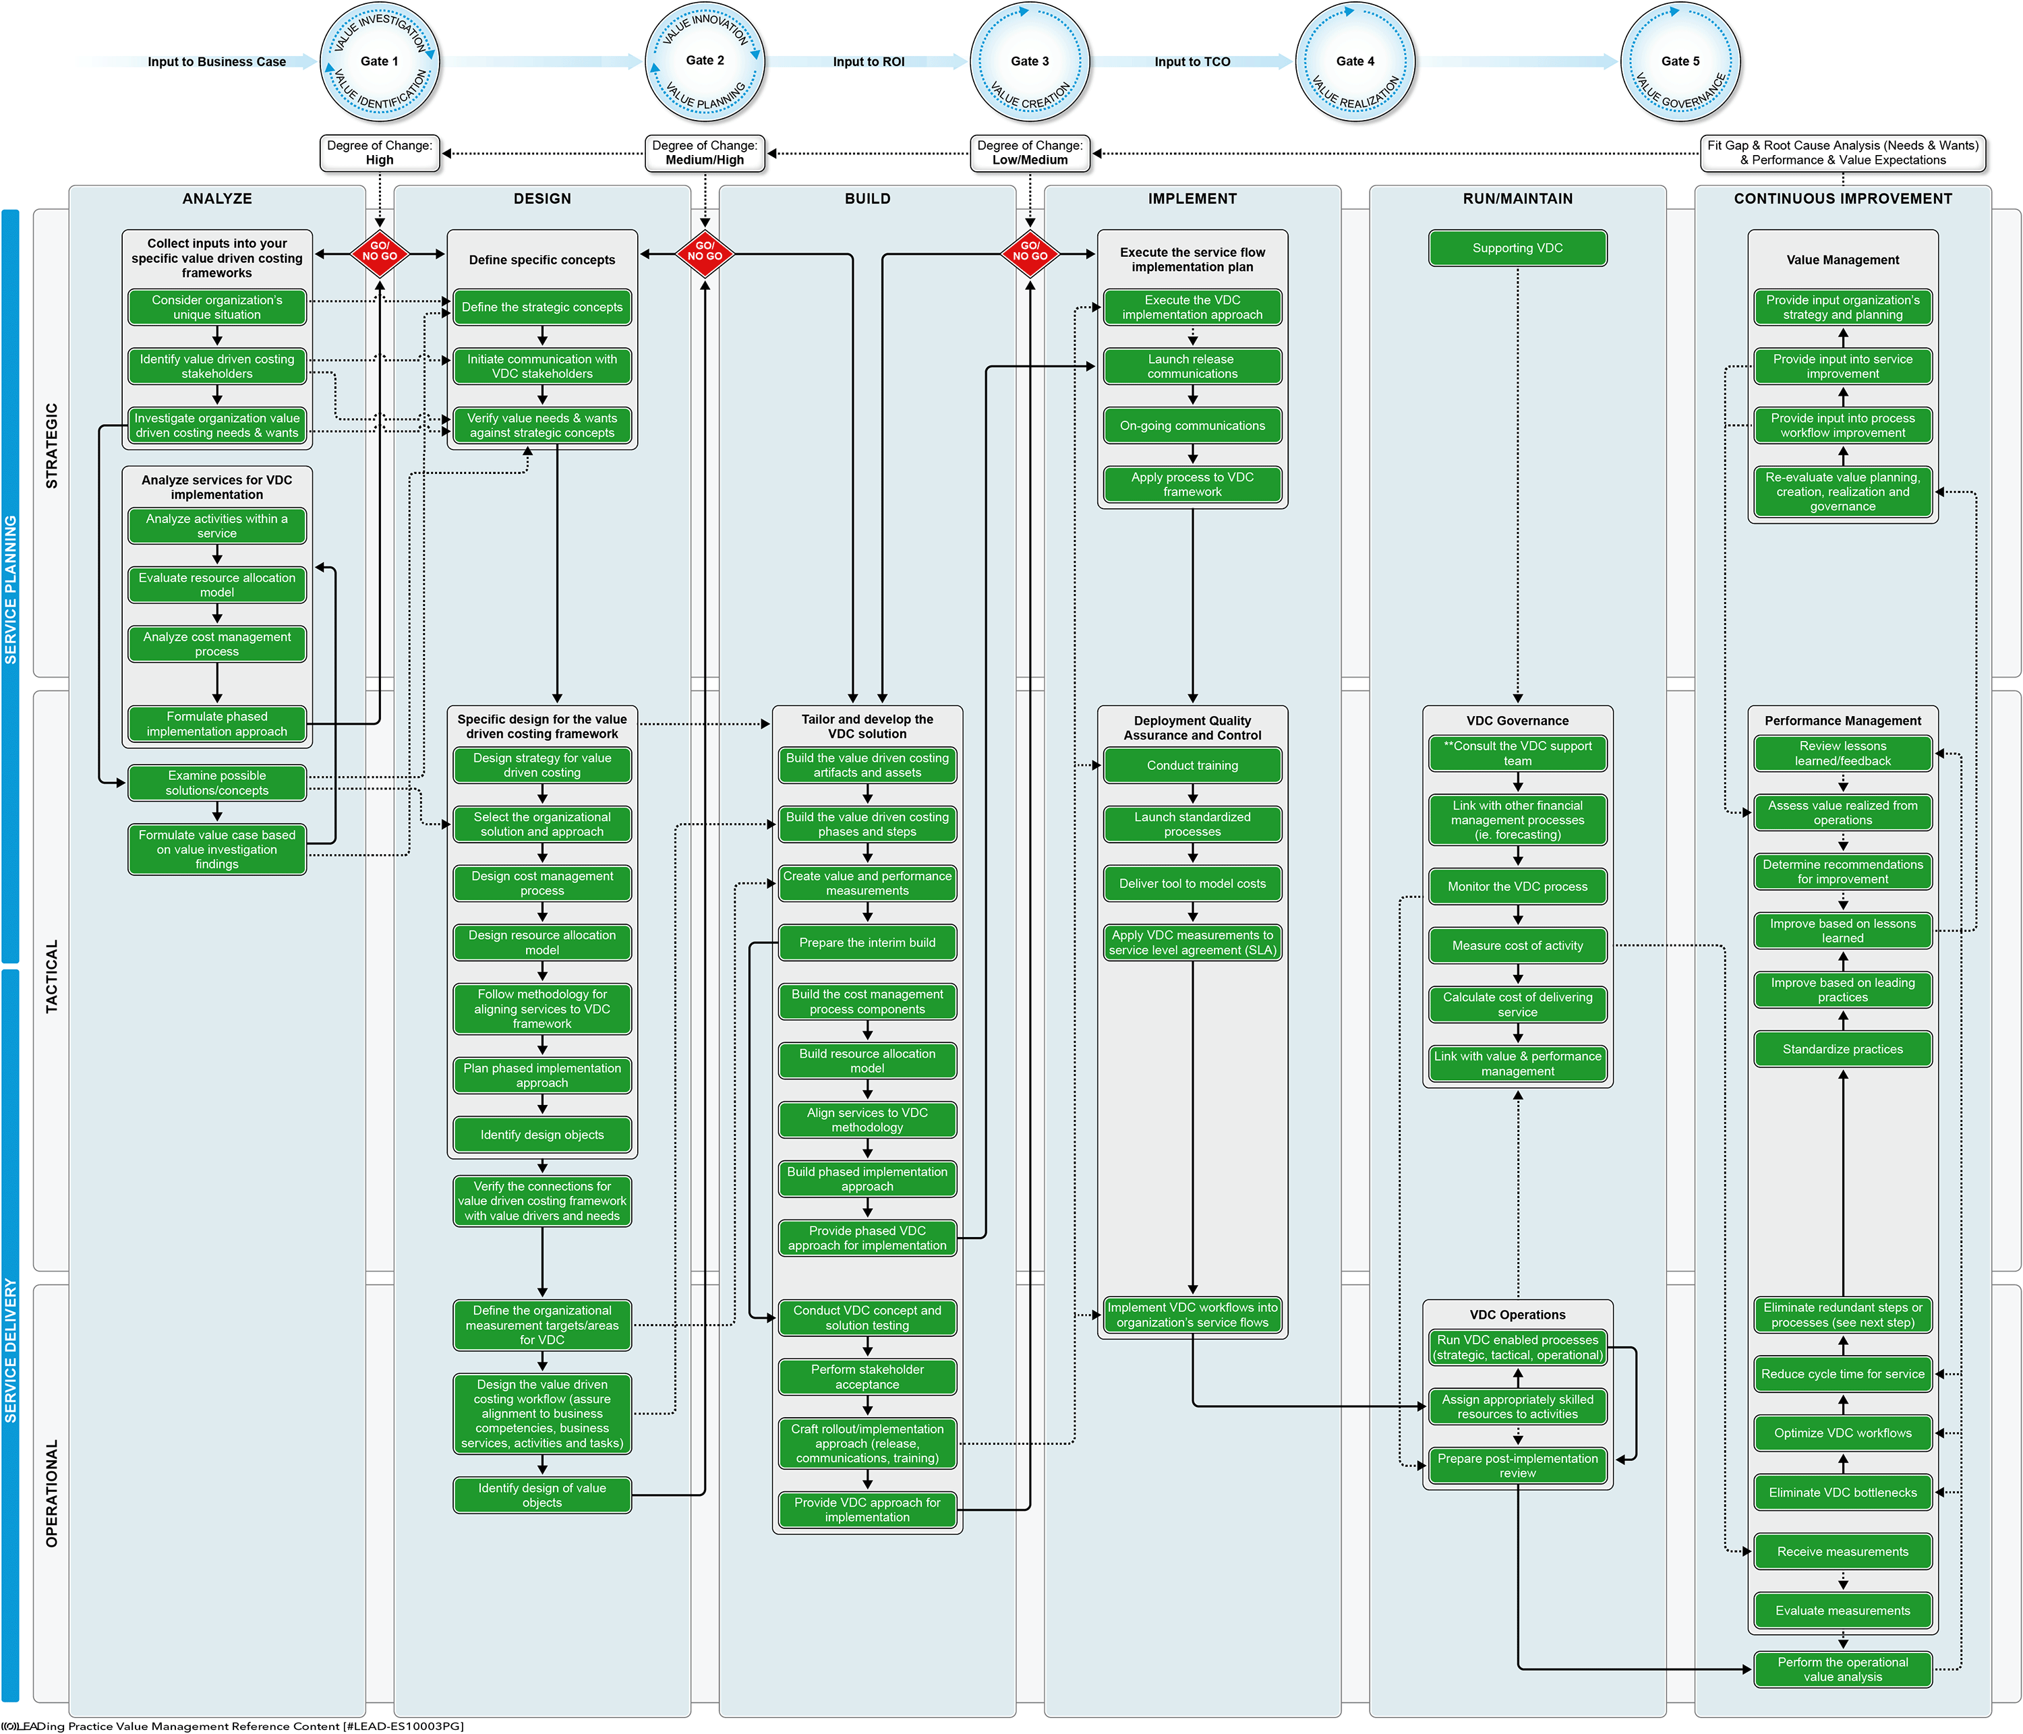The height and width of the screenshot is (1734, 2023).
Task: Select Consider organization's unique situation box
Action: click(216, 307)
